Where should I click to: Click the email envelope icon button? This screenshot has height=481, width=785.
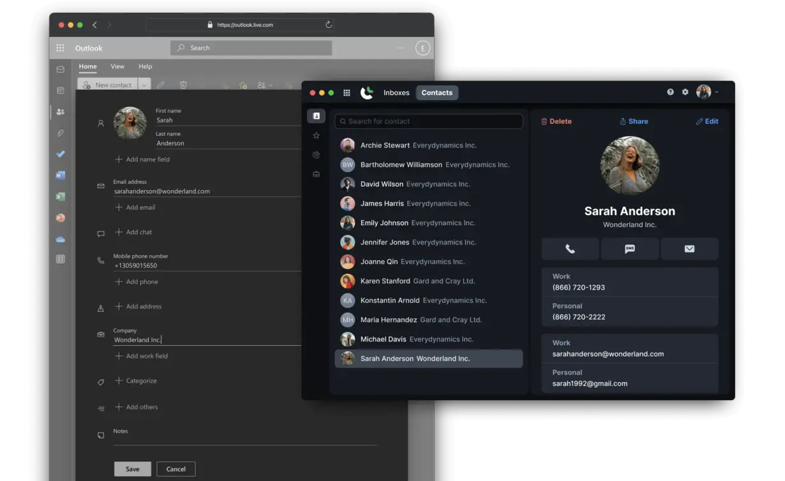click(689, 249)
